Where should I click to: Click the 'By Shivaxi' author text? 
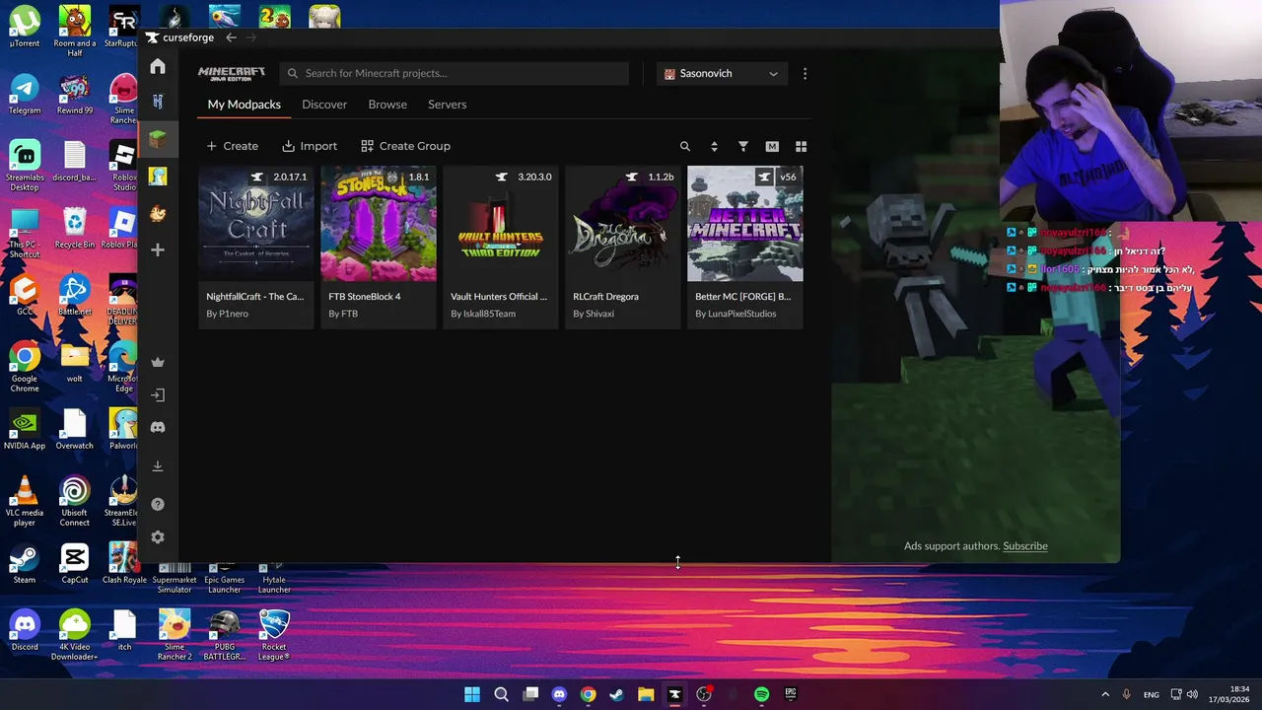[594, 314]
